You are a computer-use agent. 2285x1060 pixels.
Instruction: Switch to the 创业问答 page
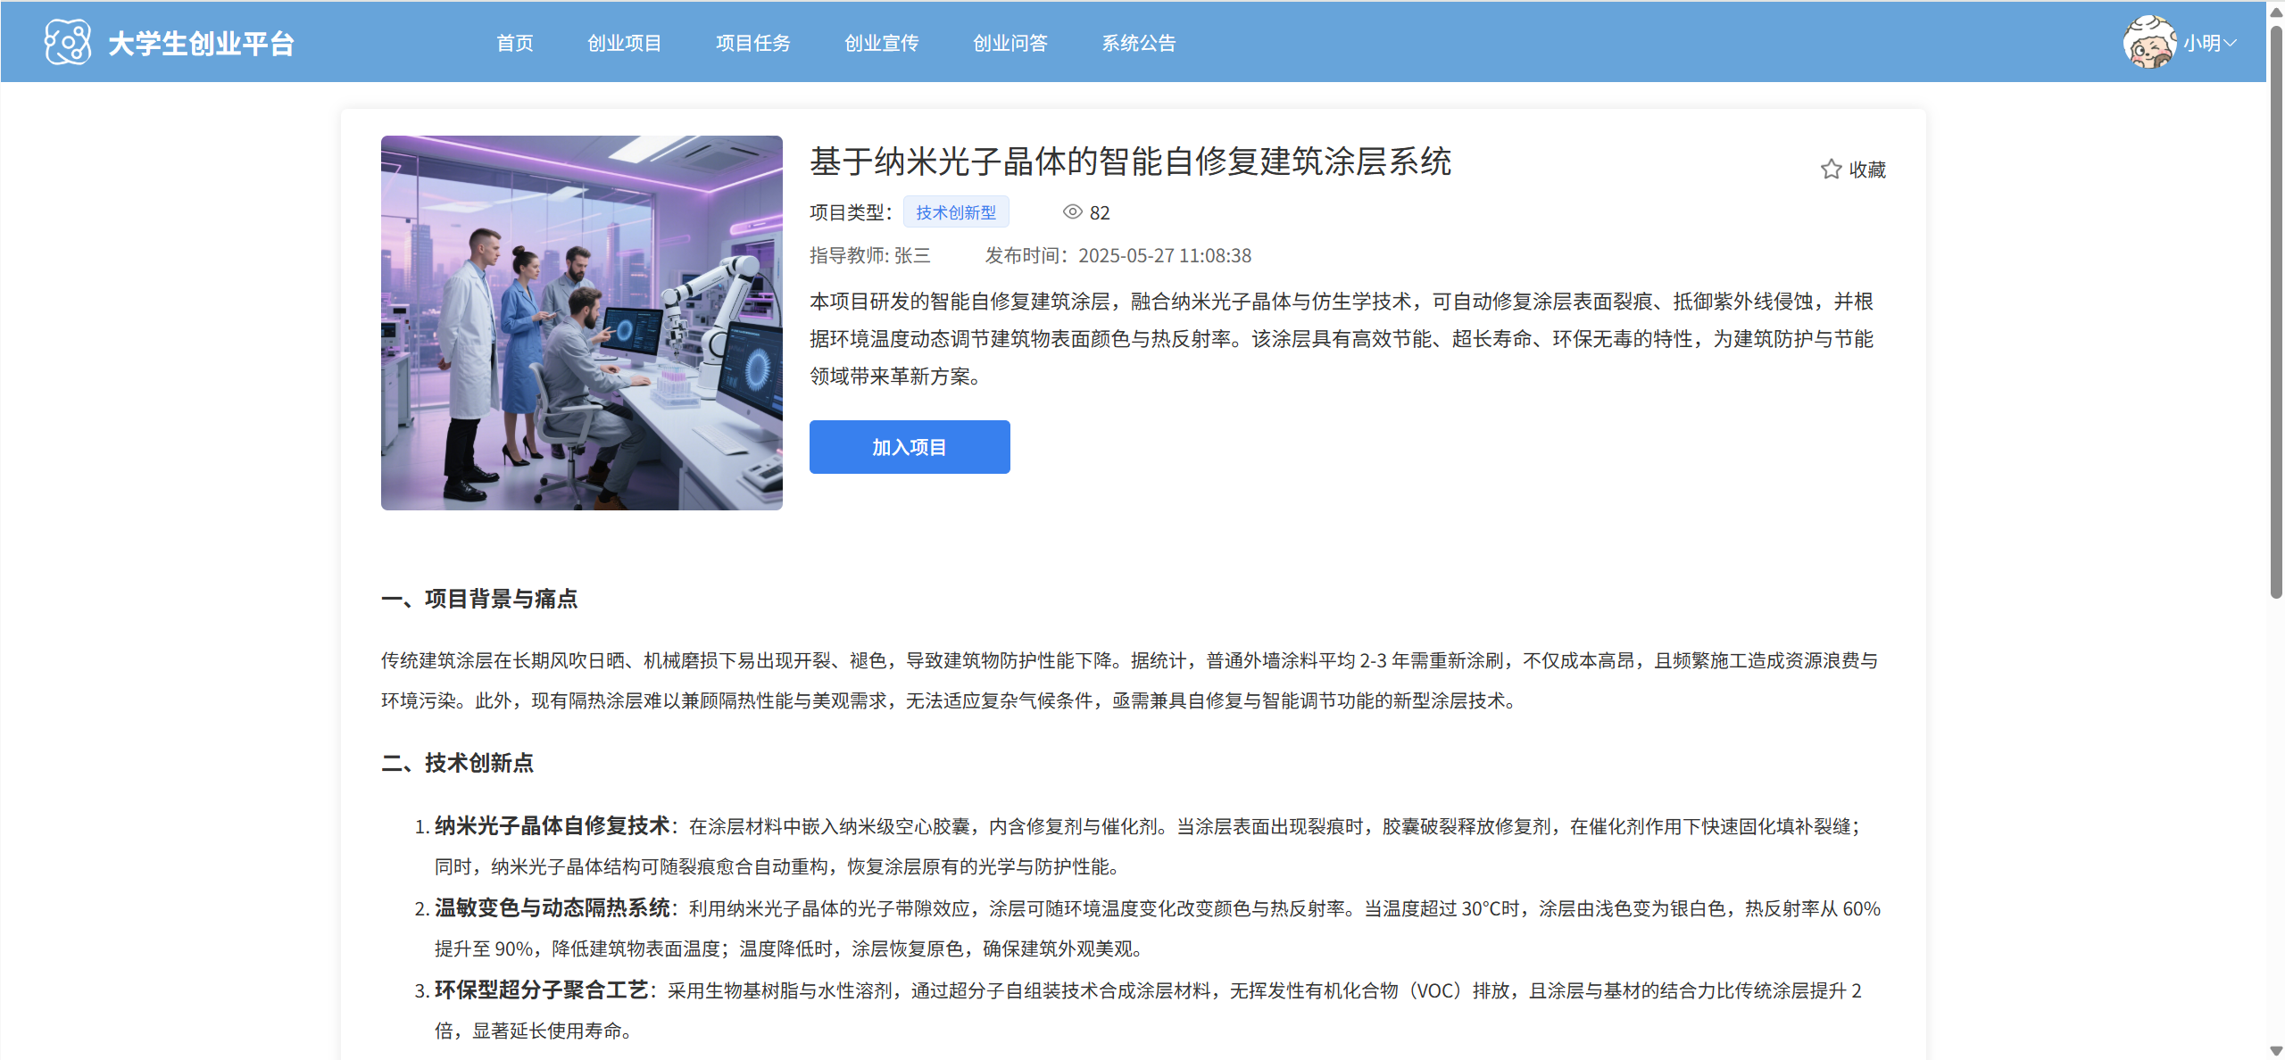pyautogui.click(x=1010, y=43)
